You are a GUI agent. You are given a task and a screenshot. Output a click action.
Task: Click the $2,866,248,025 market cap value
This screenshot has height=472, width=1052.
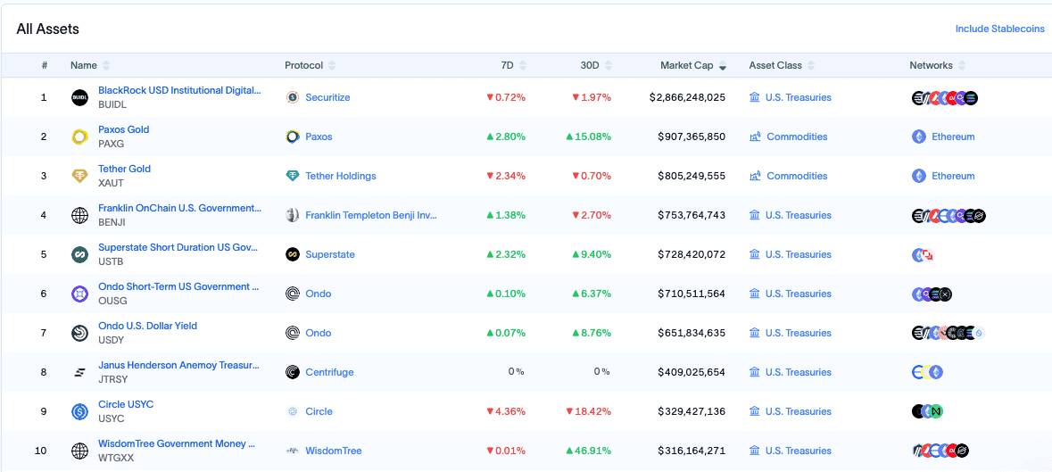(688, 97)
